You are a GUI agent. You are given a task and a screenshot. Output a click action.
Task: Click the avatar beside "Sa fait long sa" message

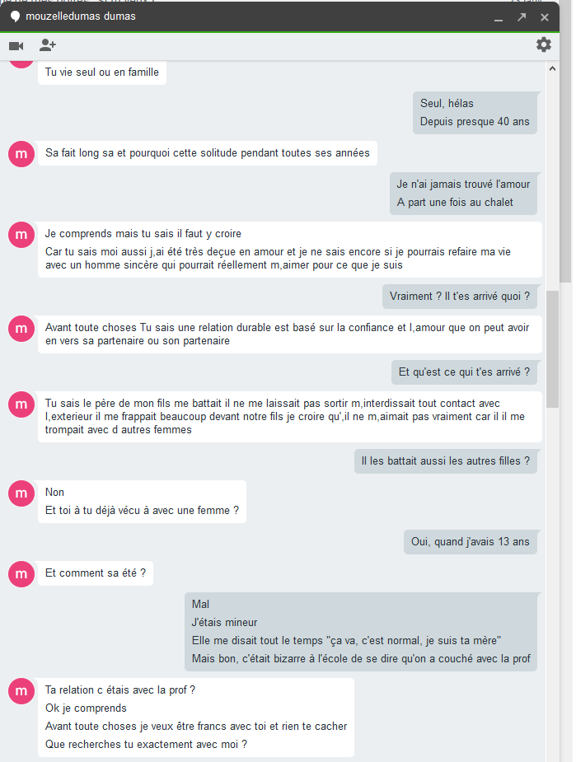pyautogui.click(x=21, y=154)
